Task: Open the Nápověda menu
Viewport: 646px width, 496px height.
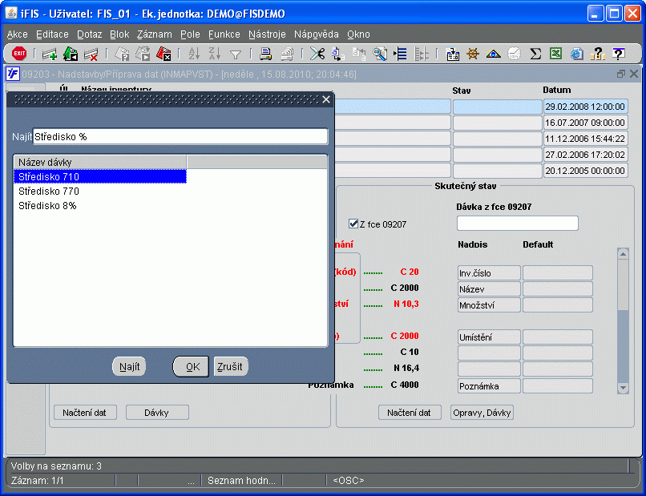Action: [317, 34]
